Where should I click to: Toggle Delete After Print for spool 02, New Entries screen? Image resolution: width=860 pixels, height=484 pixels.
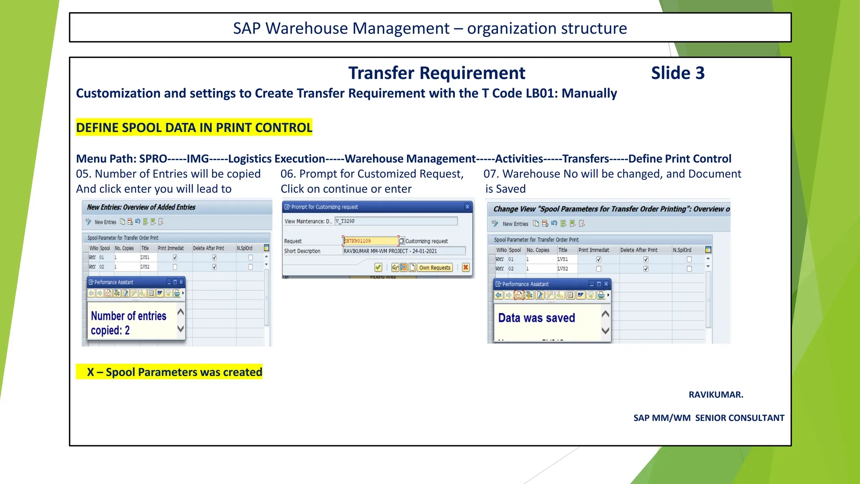214,267
